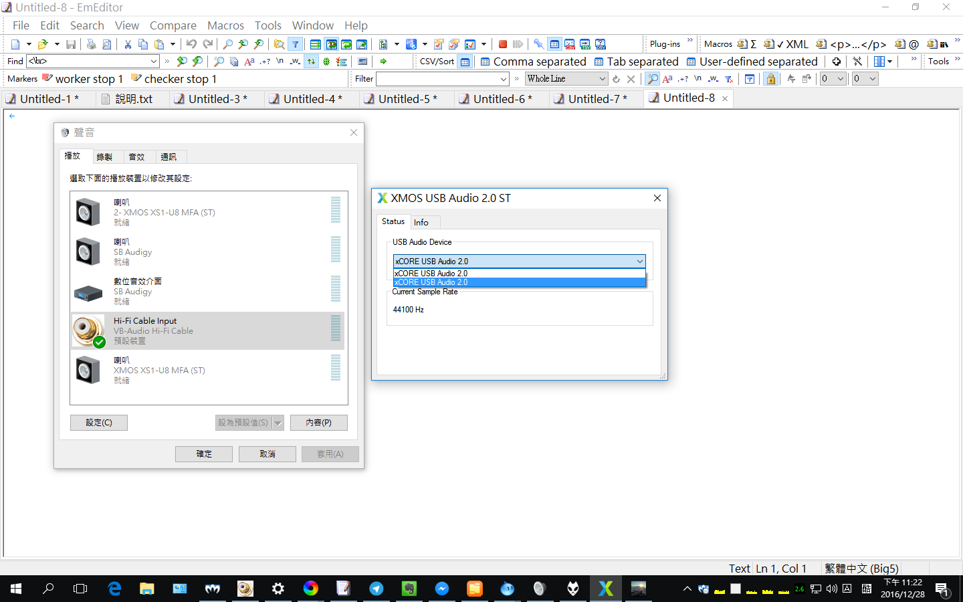Open File Explorer from taskbar
The width and height of the screenshot is (963, 602).
tap(147, 589)
